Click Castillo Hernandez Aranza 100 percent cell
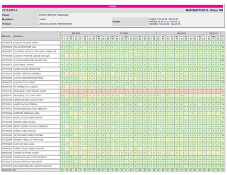 [223, 60]
